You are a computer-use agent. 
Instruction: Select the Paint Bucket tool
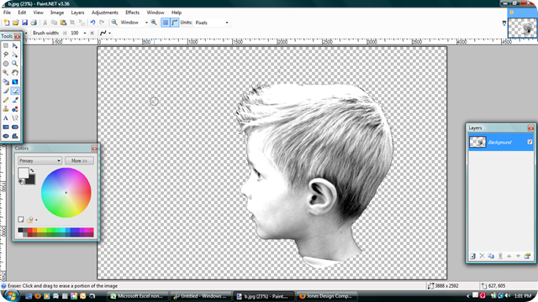[6, 82]
